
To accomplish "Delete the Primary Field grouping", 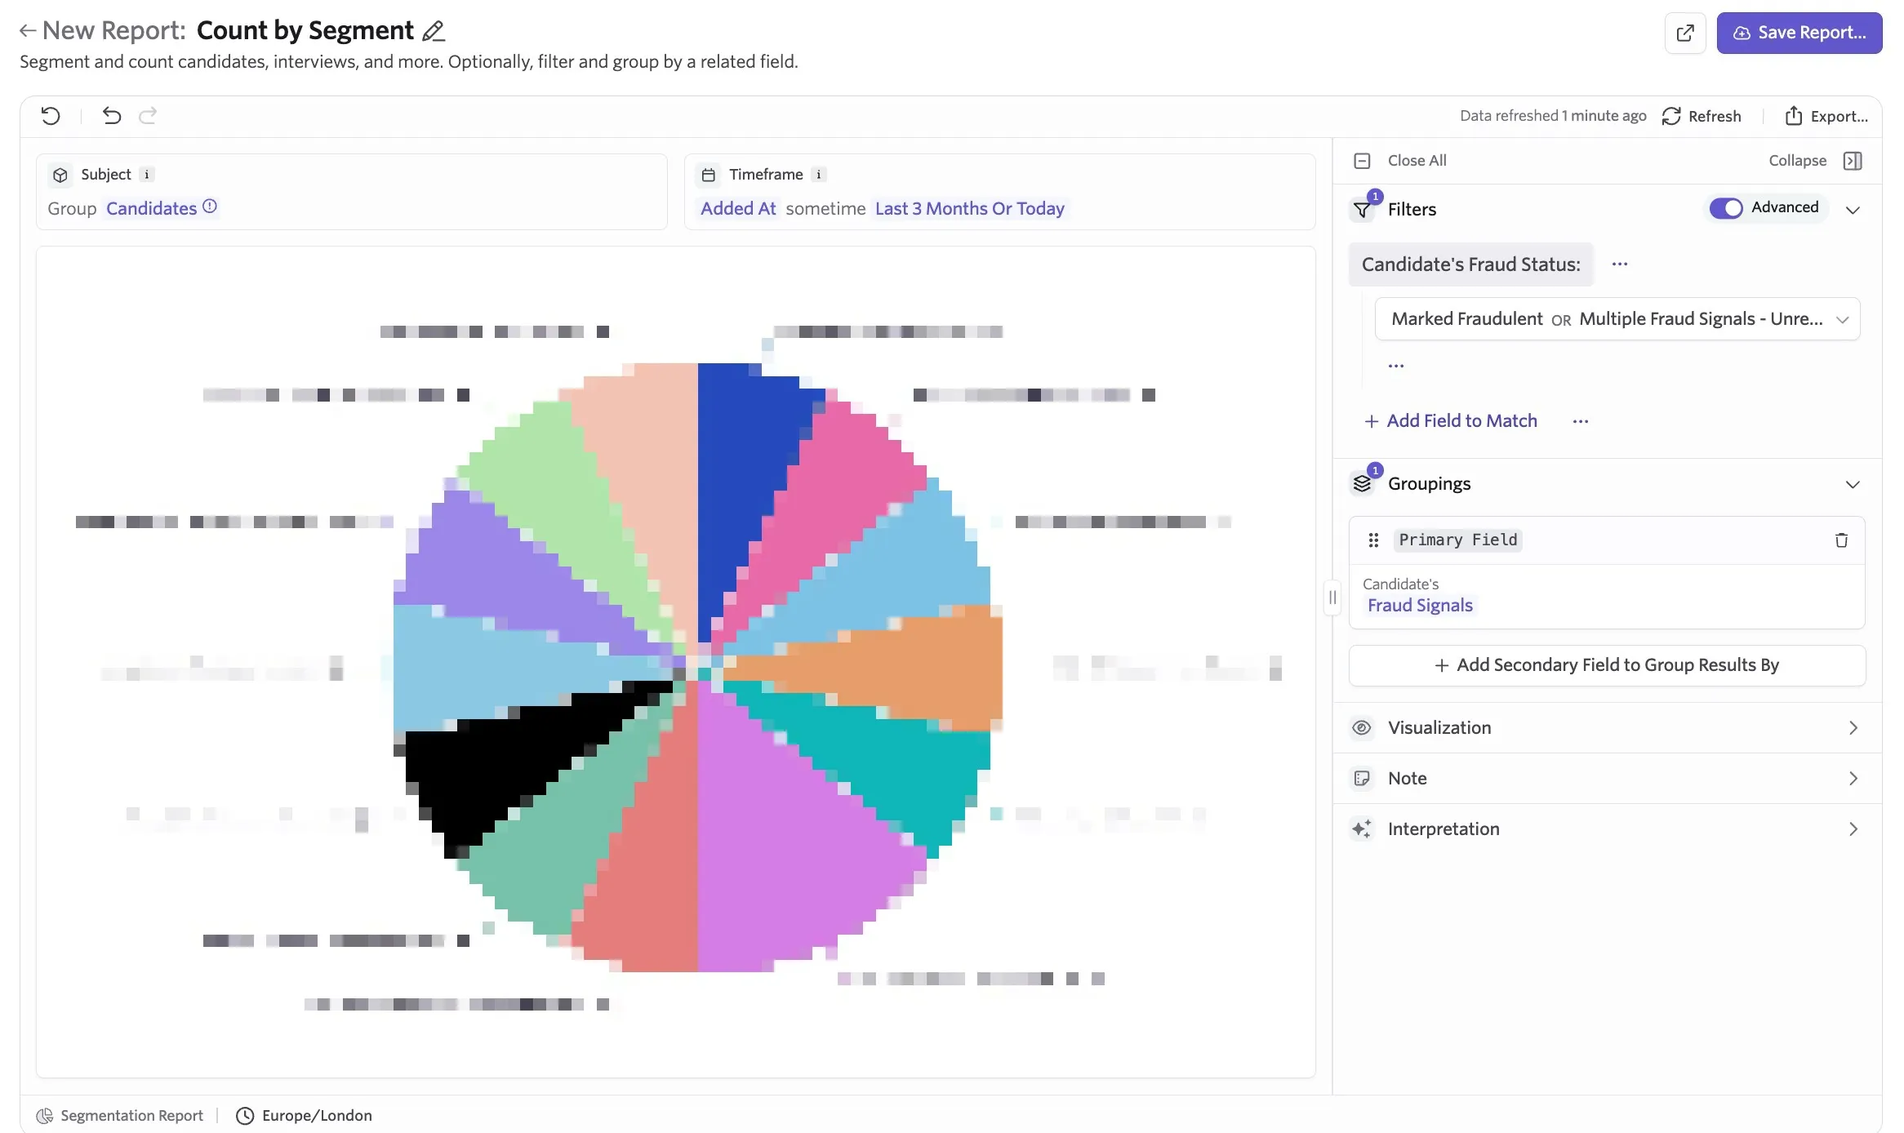I will (1841, 540).
